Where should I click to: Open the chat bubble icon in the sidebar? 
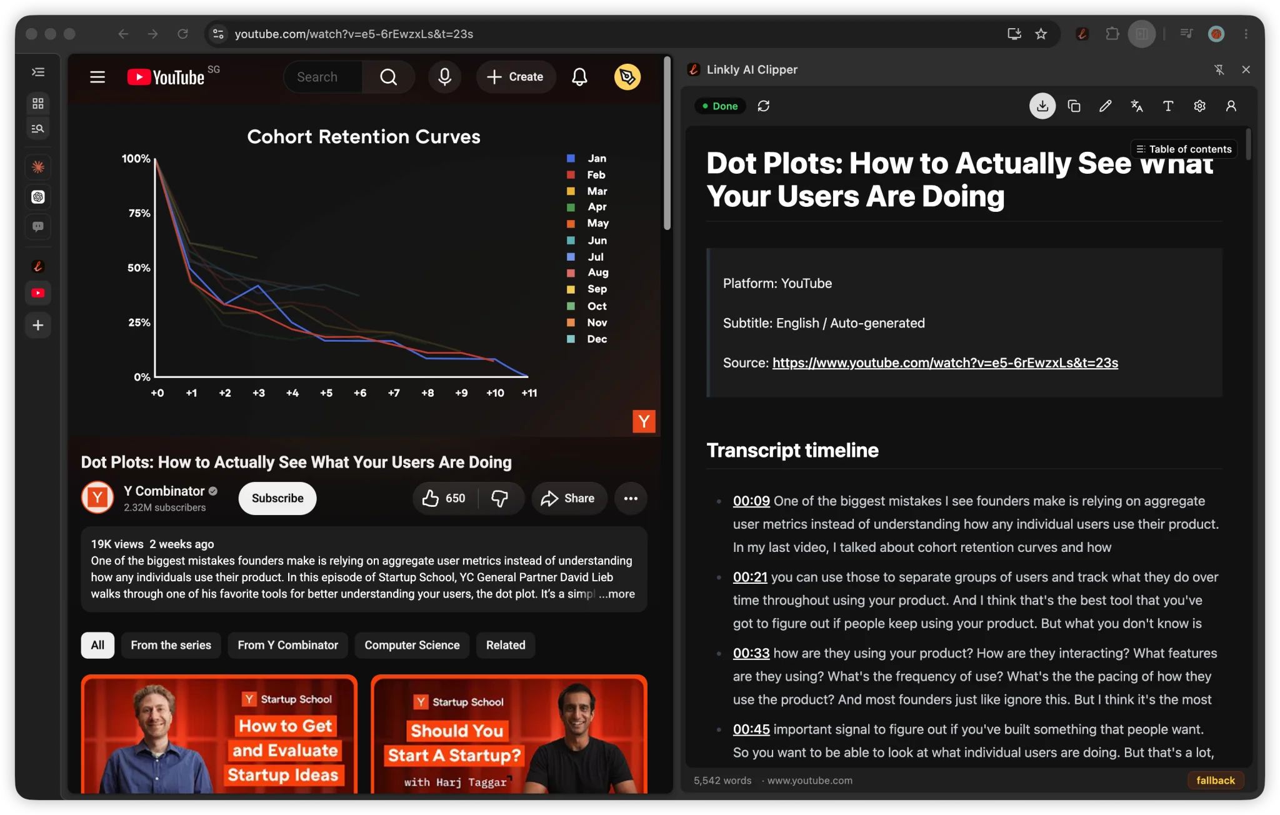(x=38, y=226)
